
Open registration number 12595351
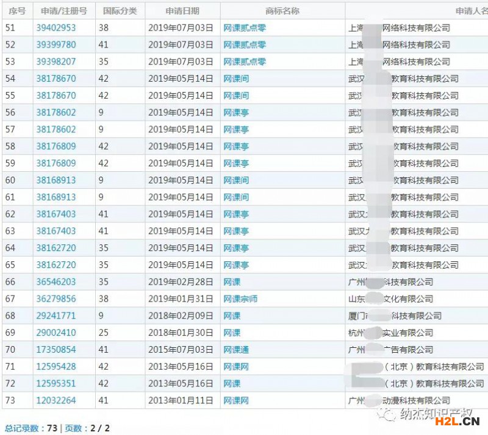click(56, 384)
